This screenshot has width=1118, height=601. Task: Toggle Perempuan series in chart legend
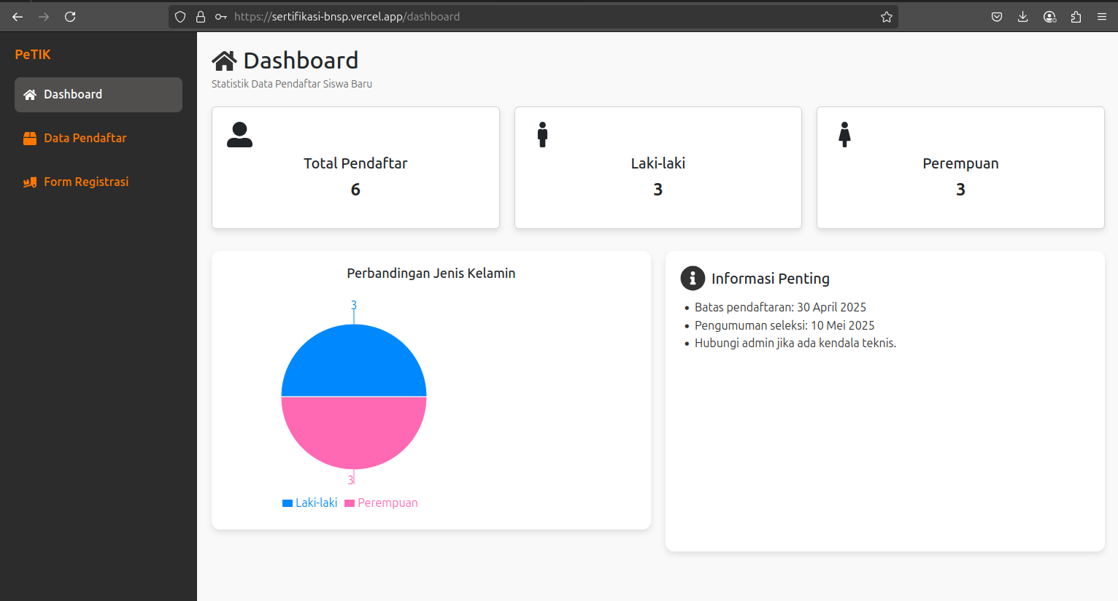coord(381,503)
